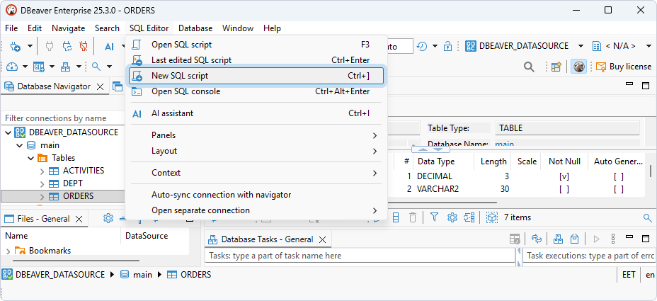Click the task name filter input
The width and height of the screenshot is (657, 301).
coord(360,255)
